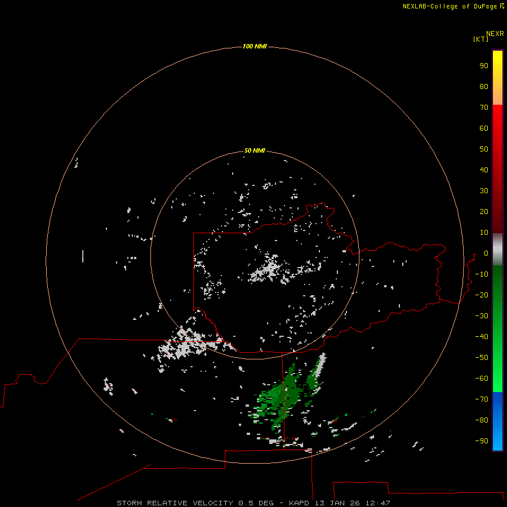Image resolution: width=507 pixels, height=507 pixels.
Task: Click the -90 value on velocity scale
Action: pyautogui.click(x=482, y=441)
